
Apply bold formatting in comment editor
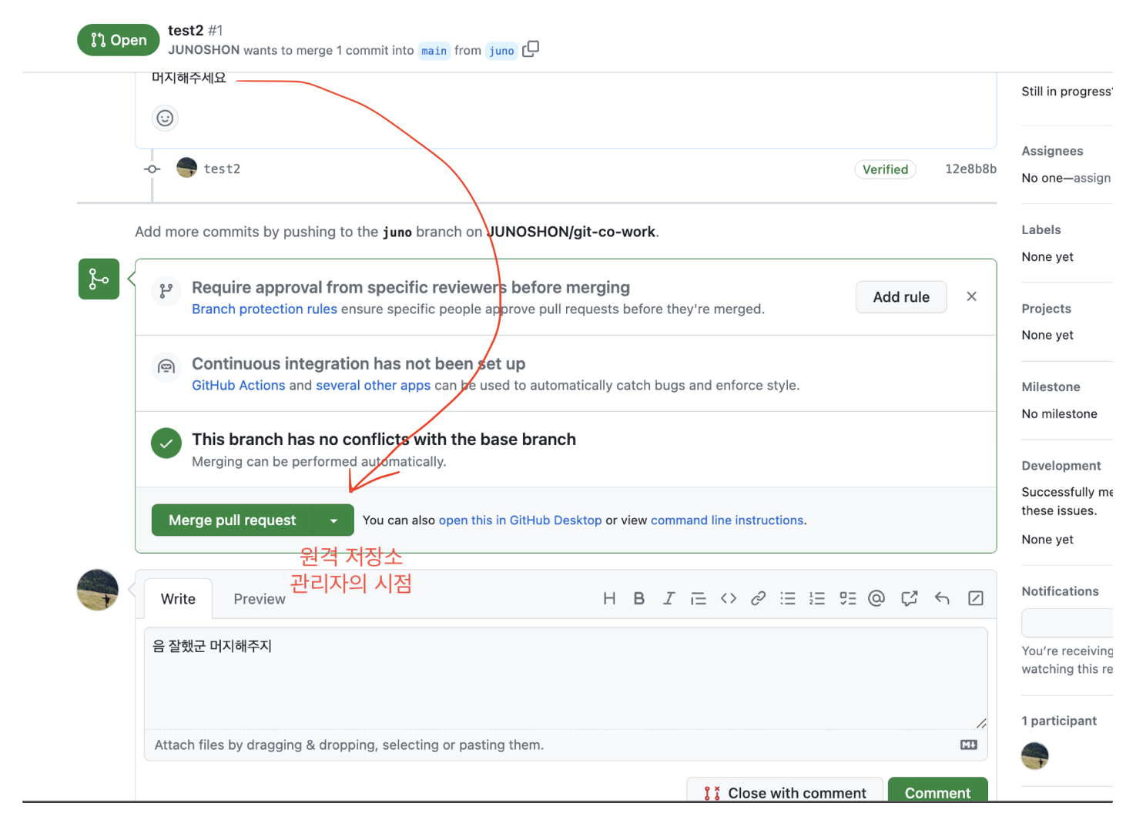(x=638, y=598)
